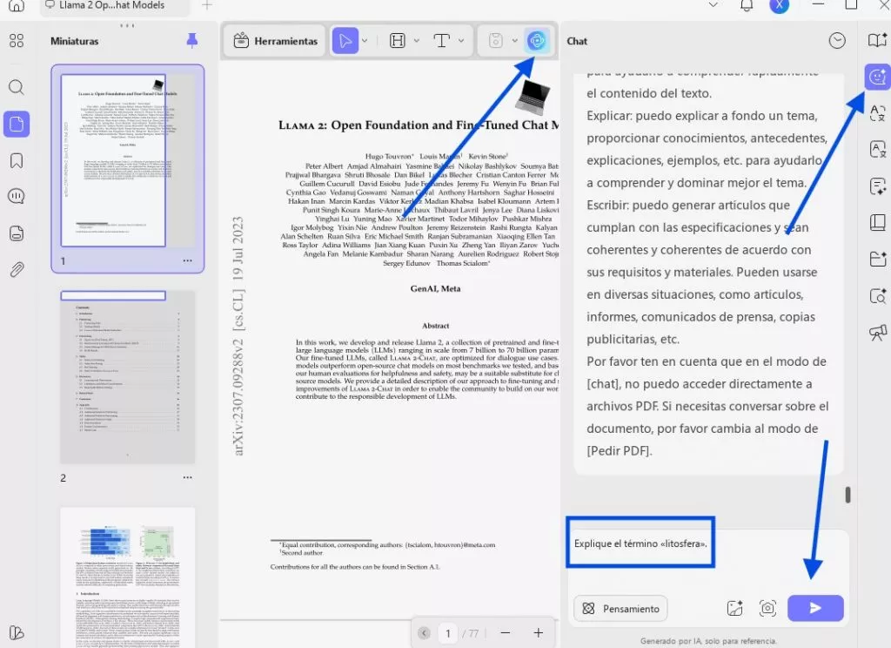Click the save icon in toolbar
Viewport: 891px width, 648px height.
[495, 41]
